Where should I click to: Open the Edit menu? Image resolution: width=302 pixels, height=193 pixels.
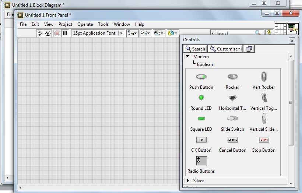click(x=35, y=24)
